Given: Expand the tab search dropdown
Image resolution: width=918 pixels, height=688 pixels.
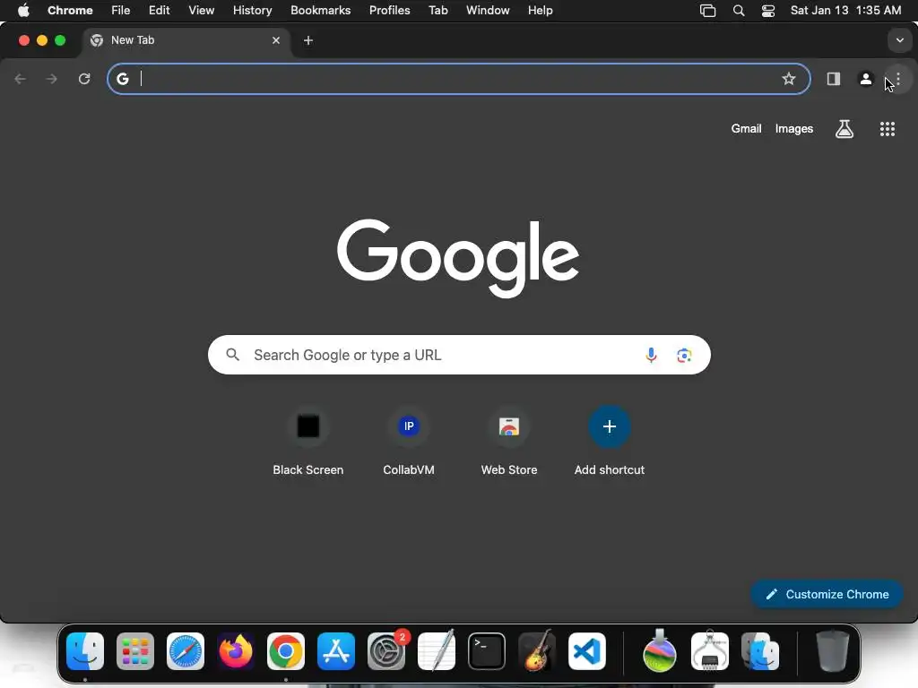Looking at the screenshot, I should 900,40.
